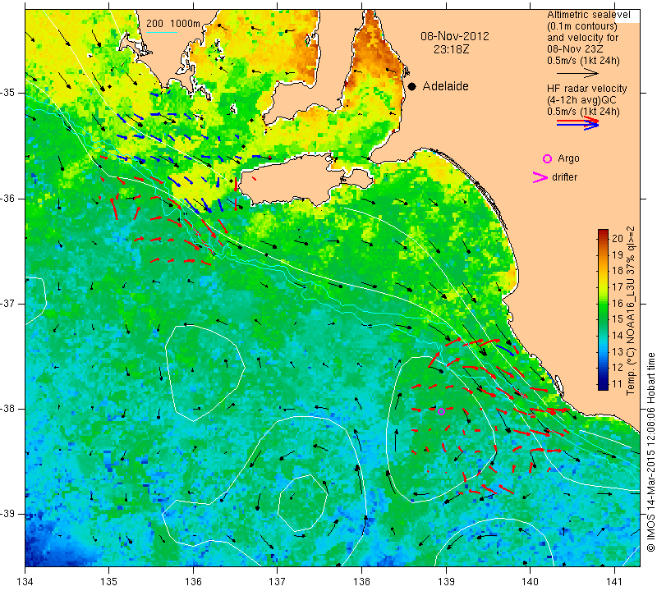657x591 pixels.
Task: Click the Argo float marker on the map
Action: point(441,412)
